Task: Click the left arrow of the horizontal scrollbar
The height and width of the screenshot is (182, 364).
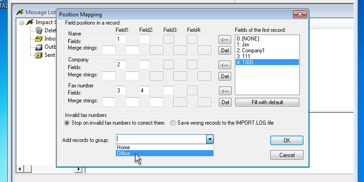Action: click(20, 169)
